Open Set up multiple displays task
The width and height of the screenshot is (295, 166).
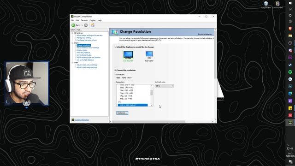85,60
